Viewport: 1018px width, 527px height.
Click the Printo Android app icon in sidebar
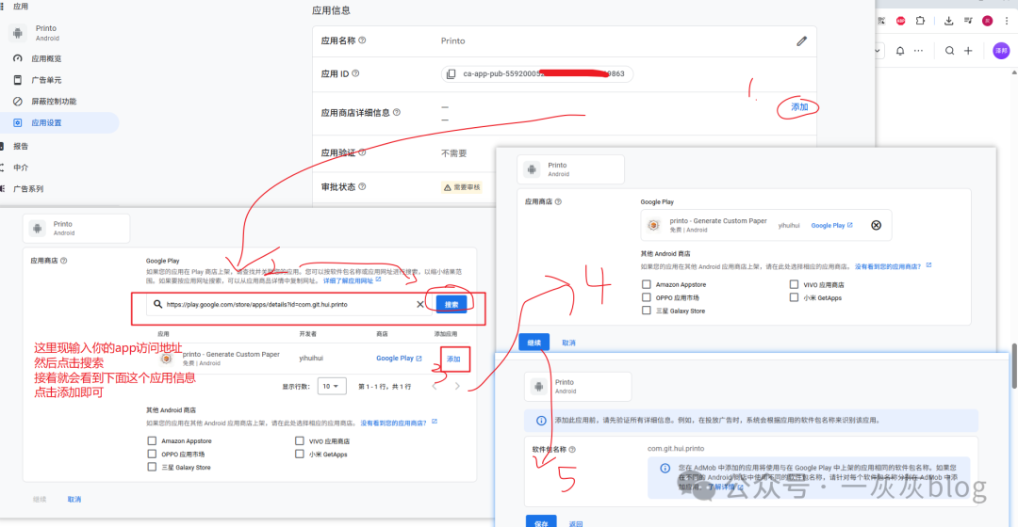pyautogui.click(x=18, y=32)
